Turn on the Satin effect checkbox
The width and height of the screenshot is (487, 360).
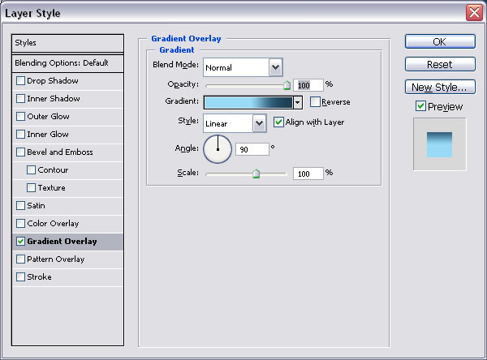[20, 206]
